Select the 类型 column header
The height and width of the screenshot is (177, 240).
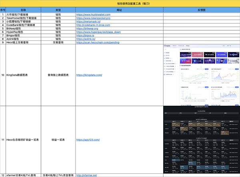click(58, 10)
